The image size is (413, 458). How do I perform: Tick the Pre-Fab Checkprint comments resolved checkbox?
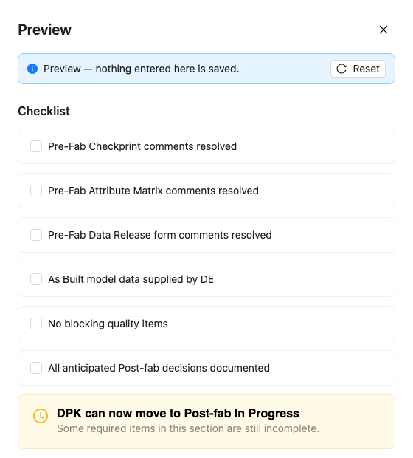pyautogui.click(x=36, y=146)
